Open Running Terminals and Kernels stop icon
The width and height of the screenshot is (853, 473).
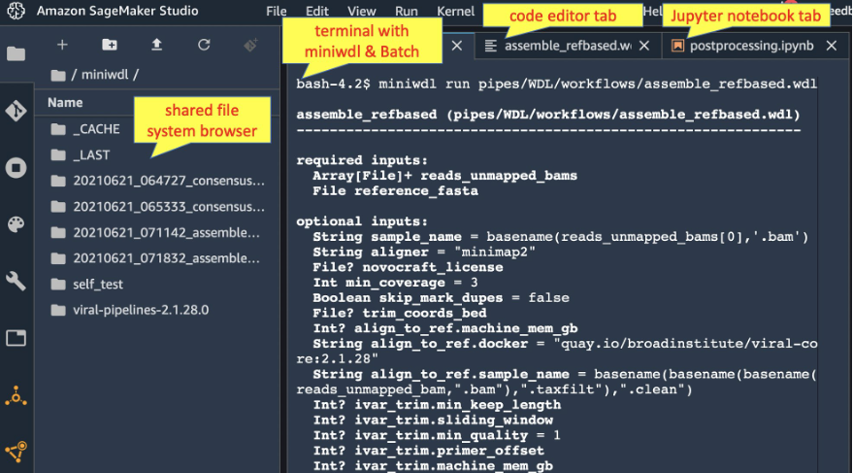[16, 168]
